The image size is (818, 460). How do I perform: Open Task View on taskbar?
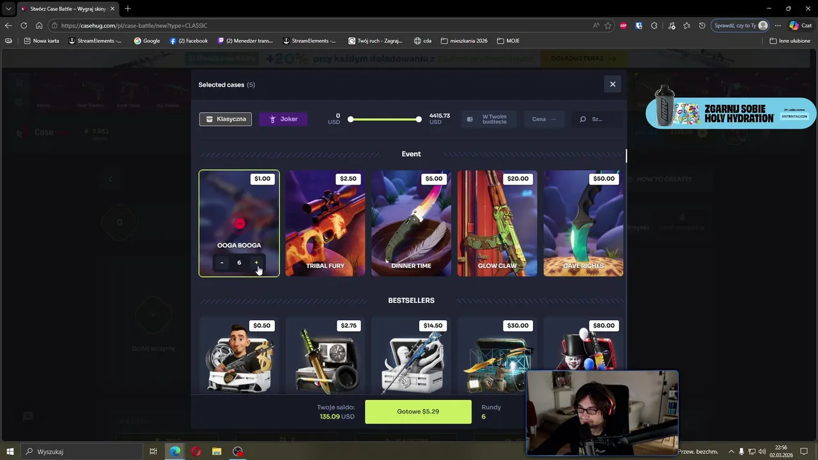click(x=153, y=452)
